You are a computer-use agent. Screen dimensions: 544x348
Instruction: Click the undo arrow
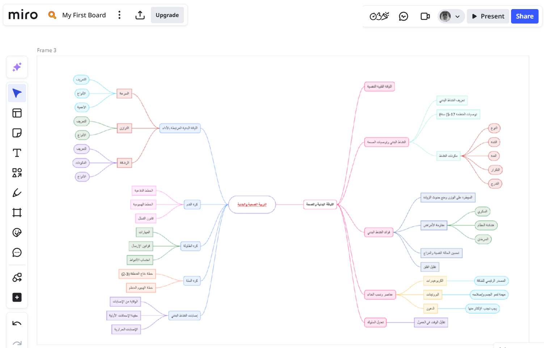click(17, 323)
